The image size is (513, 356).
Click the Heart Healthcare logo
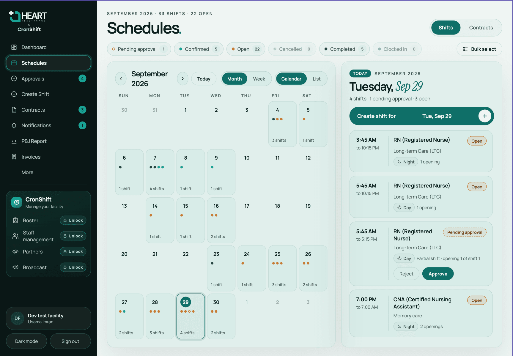28,21
